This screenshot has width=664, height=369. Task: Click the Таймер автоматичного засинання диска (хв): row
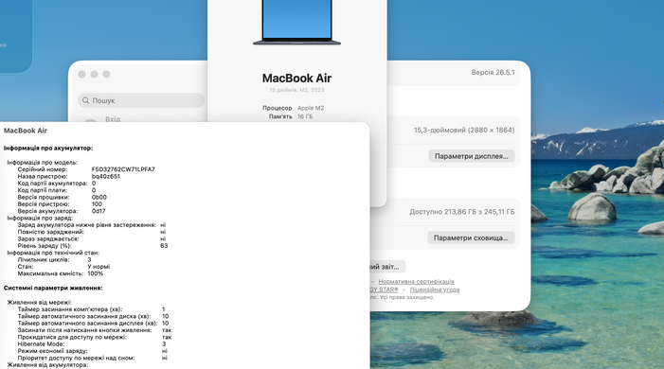(x=93, y=316)
